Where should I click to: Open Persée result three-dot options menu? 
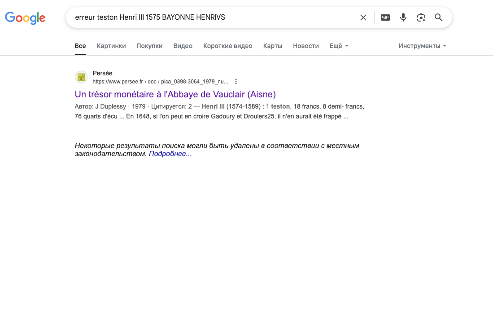(x=236, y=82)
